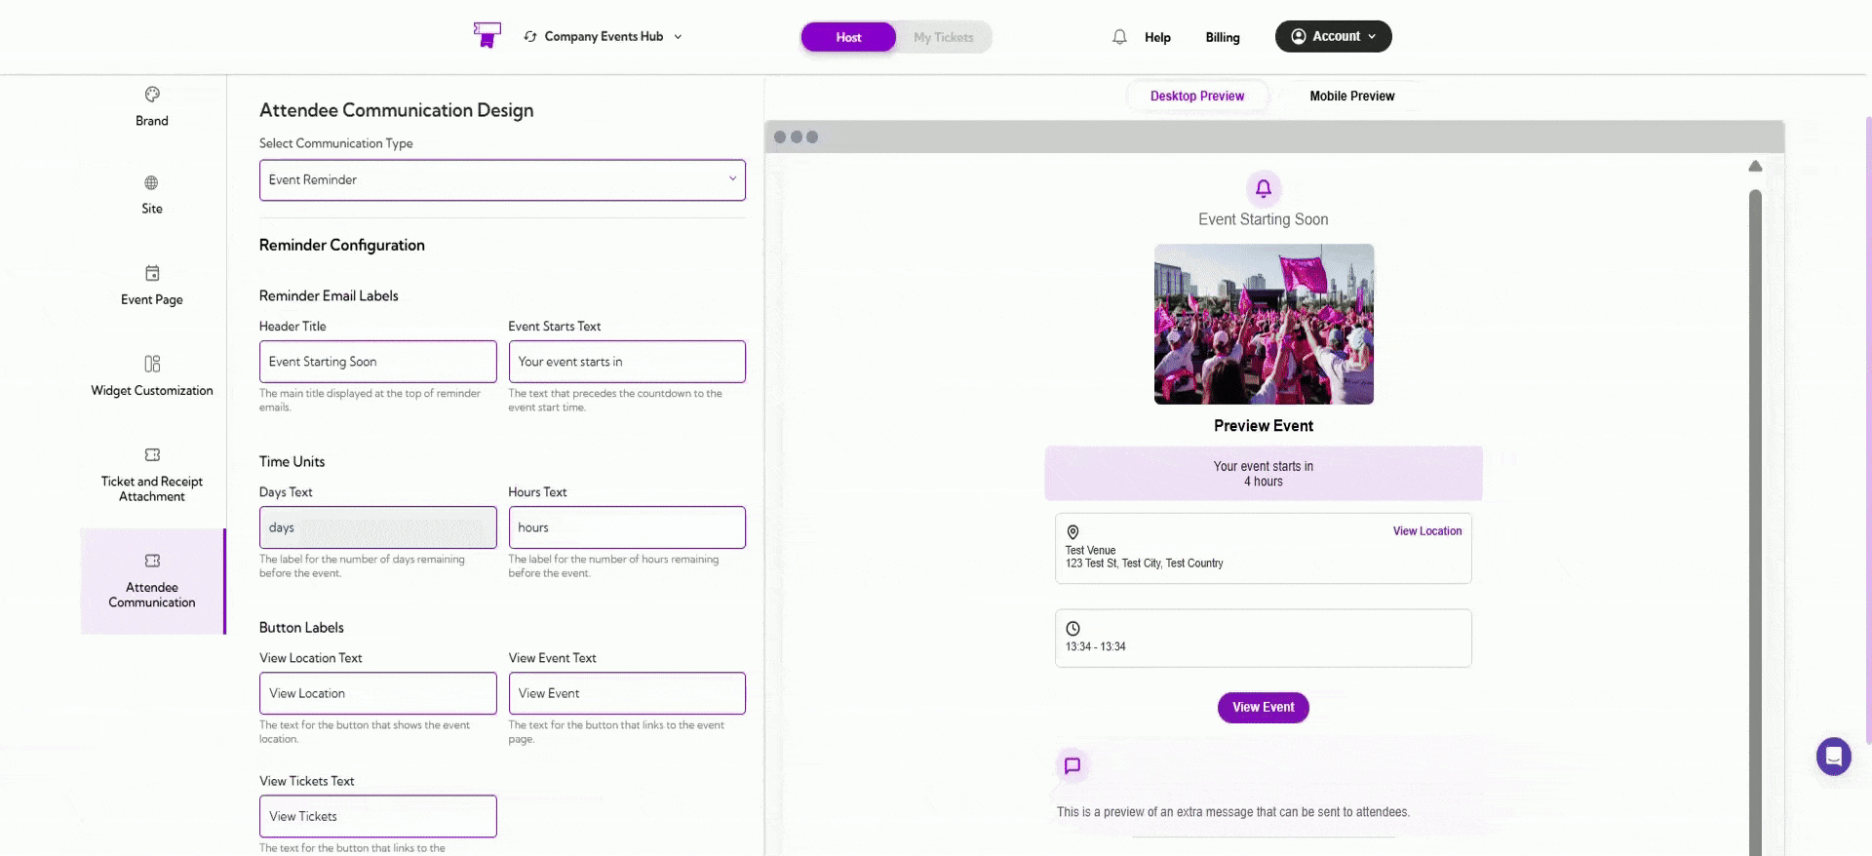Click the sync icon beside Company Events Hub
This screenshot has width=1872, height=856.
(530, 37)
